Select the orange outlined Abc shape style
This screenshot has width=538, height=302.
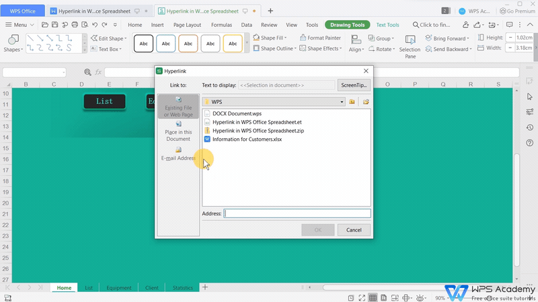click(x=188, y=44)
